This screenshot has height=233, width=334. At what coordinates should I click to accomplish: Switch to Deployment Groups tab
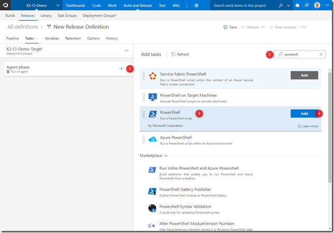[x=100, y=16]
